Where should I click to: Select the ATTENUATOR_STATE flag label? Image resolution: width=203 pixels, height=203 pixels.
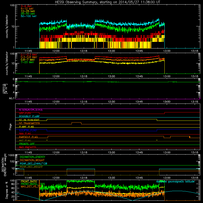click(x=31, y=110)
